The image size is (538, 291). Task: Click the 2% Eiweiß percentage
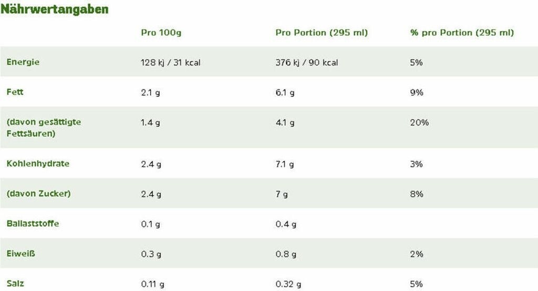[x=417, y=254]
